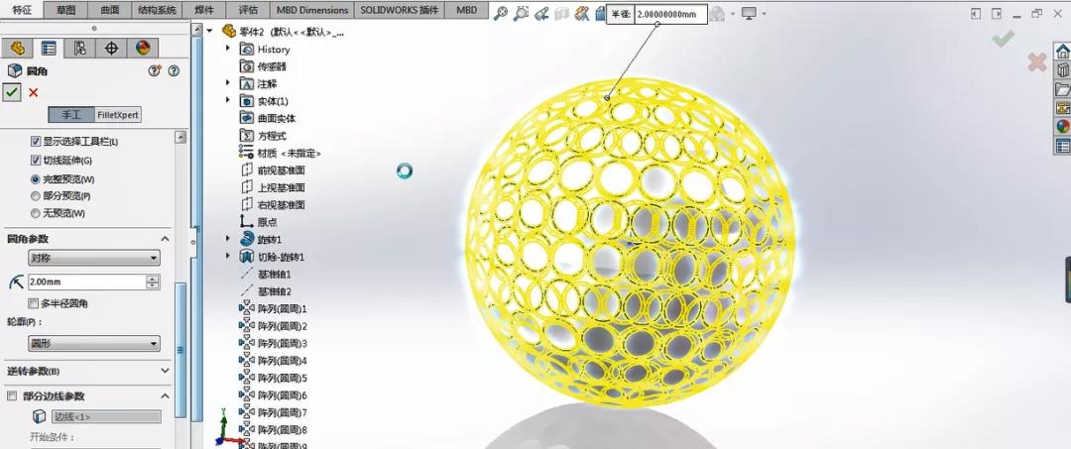Screen dimensions: 1071x449
Task: Switch to the 评估 tab
Action: tap(248, 10)
